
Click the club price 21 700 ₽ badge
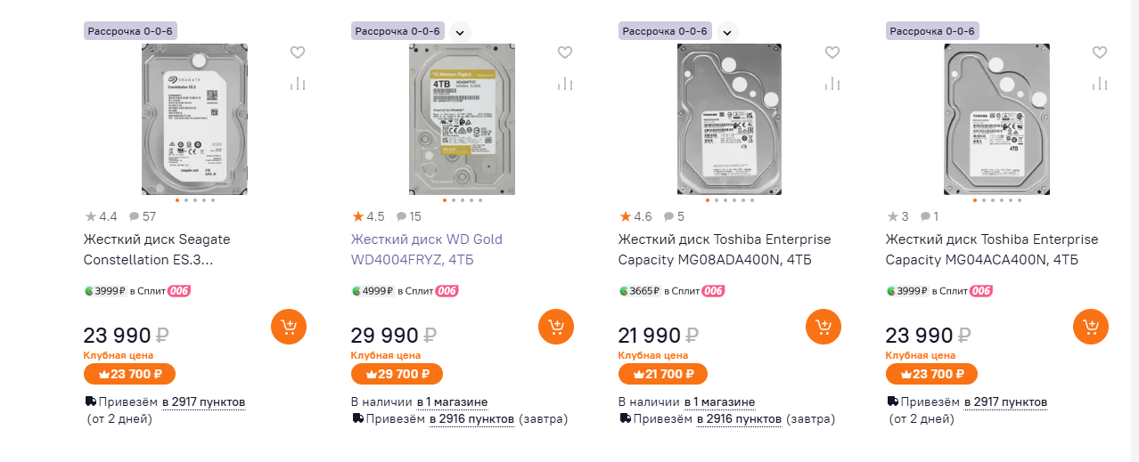click(663, 374)
